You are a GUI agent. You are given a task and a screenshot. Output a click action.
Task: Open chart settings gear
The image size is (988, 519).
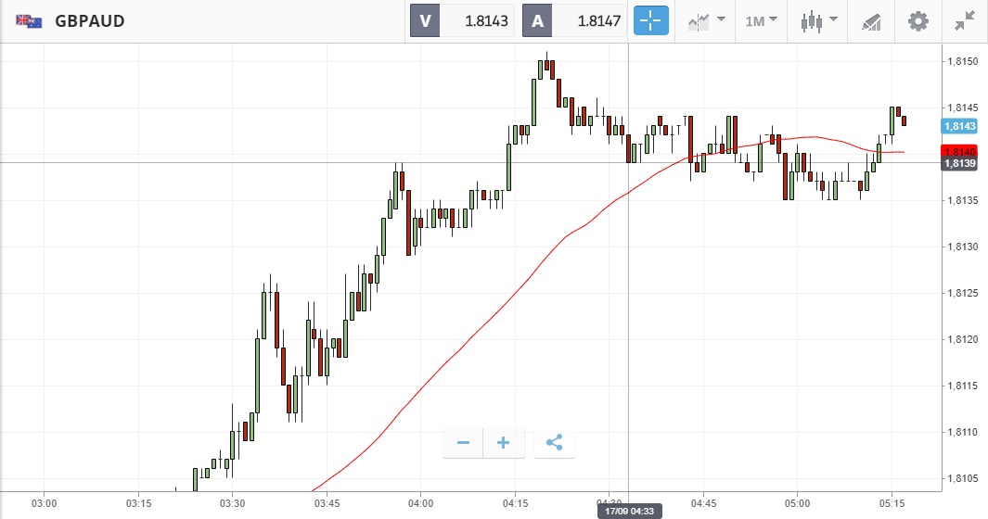(917, 20)
